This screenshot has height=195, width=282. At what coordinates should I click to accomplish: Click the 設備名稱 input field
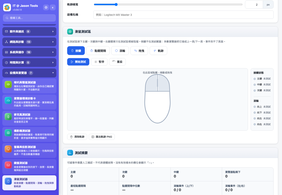(183, 15)
